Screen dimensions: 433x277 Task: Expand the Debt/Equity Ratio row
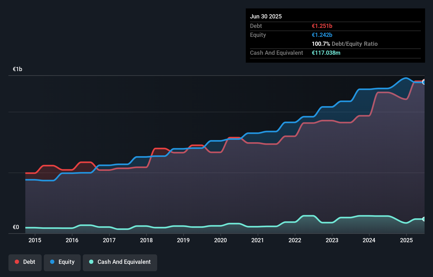coord(345,44)
